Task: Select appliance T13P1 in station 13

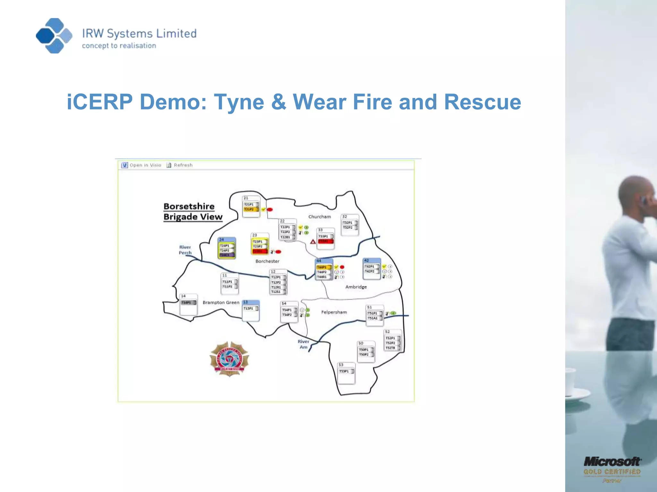Action: click(x=251, y=308)
